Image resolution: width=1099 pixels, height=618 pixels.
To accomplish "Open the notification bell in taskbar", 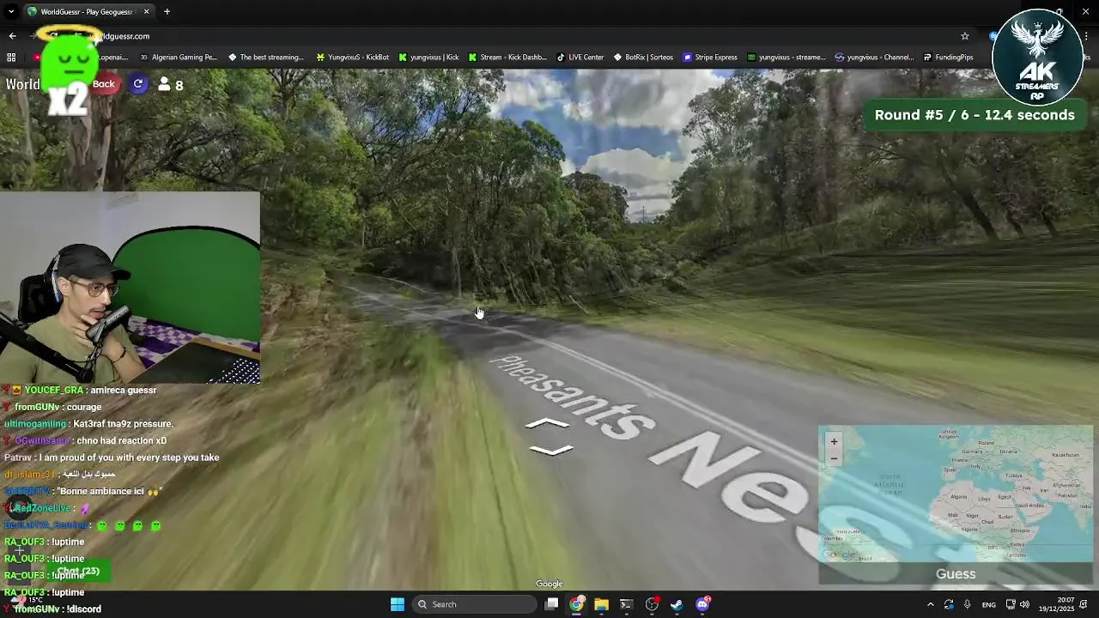I will point(1085,604).
